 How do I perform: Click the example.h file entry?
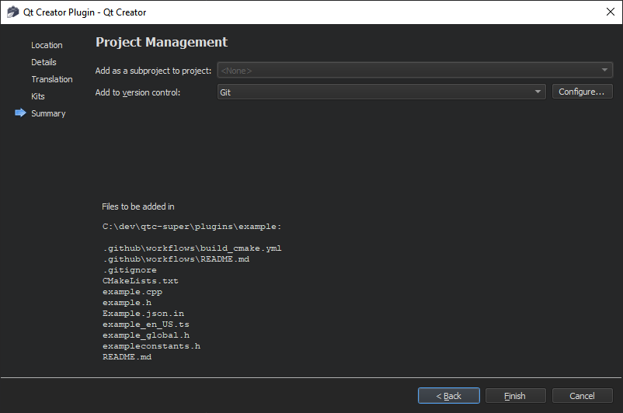click(127, 303)
